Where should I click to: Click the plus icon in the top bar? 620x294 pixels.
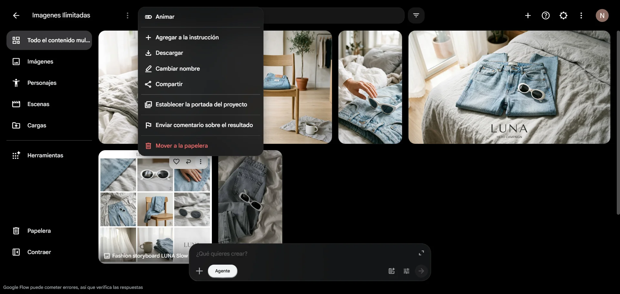pos(528,15)
